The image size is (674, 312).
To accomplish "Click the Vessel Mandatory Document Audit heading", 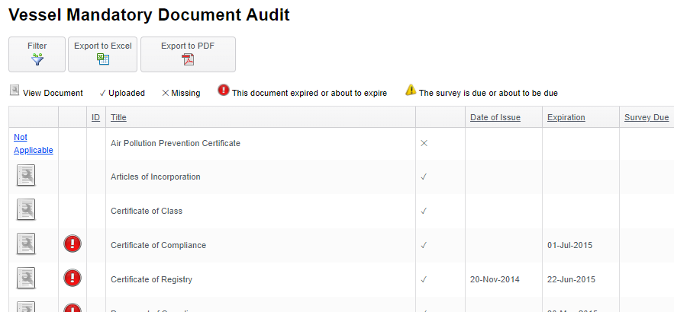I will (149, 15).
